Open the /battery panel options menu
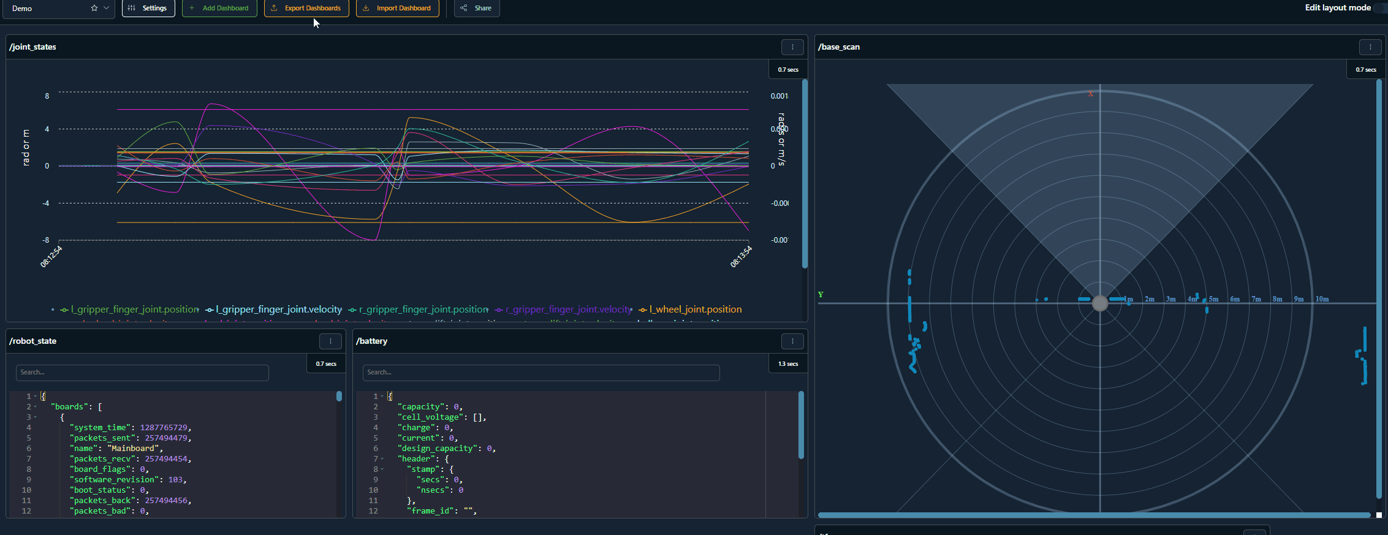Viewport: 1388px width, 535px height. [x=792, y=341]
